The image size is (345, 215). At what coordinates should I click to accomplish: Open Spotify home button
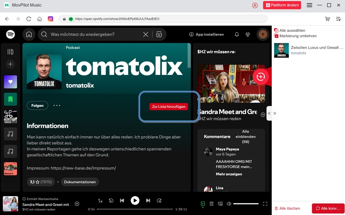click(29, 34)
